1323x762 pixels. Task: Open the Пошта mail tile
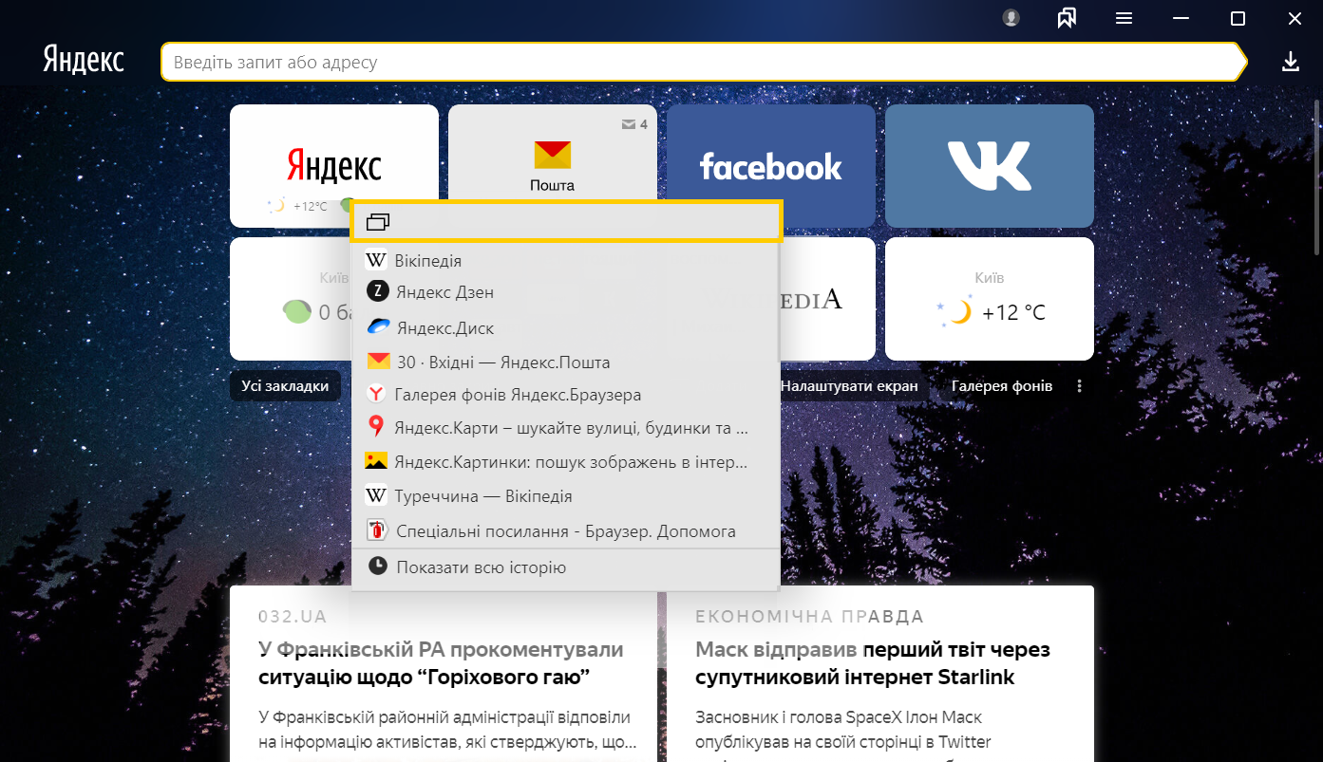pos(552,152)
